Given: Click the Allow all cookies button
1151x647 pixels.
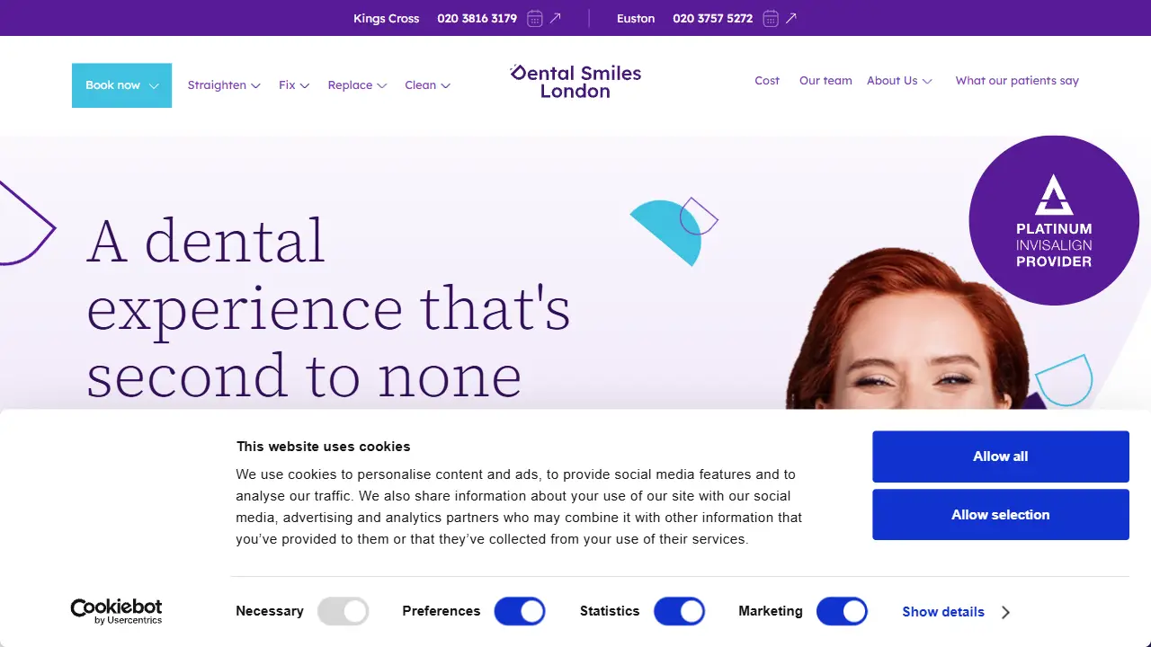Looking at the screenshot, I should 1001,456.
